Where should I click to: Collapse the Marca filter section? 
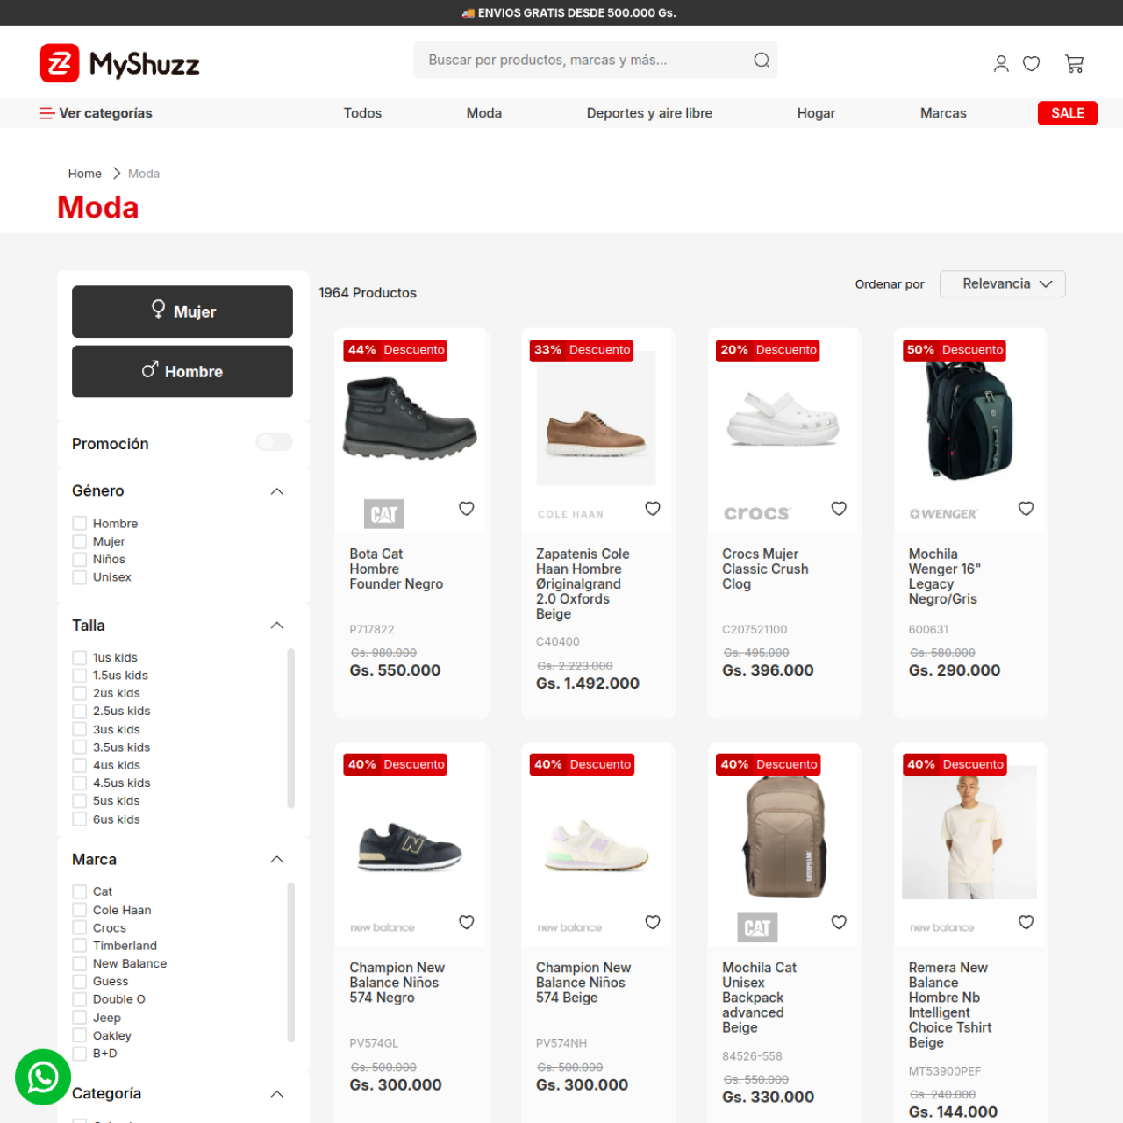[277, 860]
